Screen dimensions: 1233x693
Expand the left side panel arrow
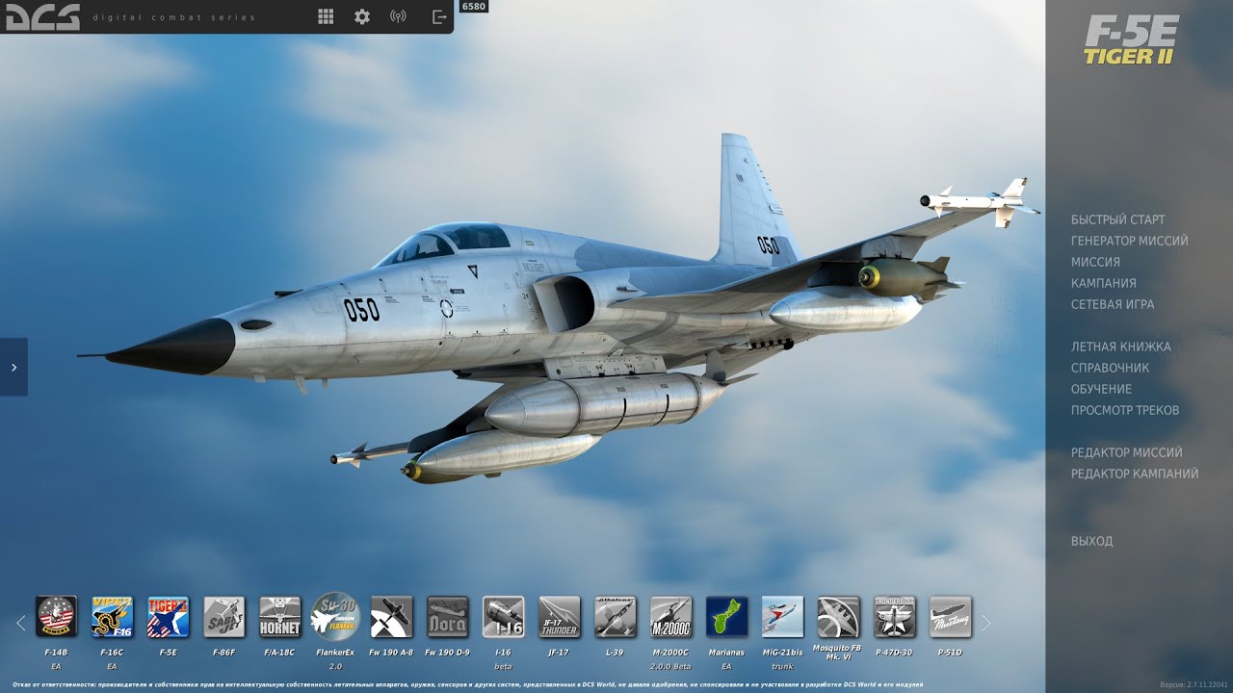[x=13, y=367]
